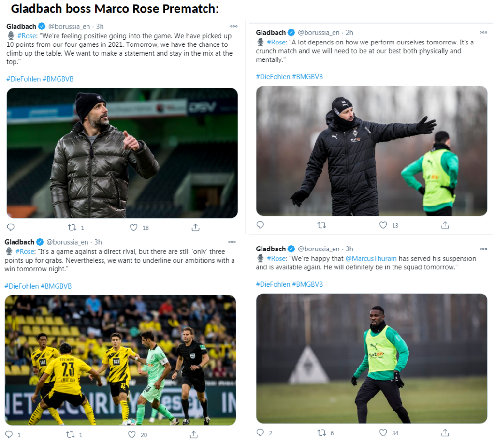Open #BMGBVB hashtag in the 'crunch match' tweet
The height and width of the screenshot is (442, 495).
pyautogui.click(x=307, y=77)
